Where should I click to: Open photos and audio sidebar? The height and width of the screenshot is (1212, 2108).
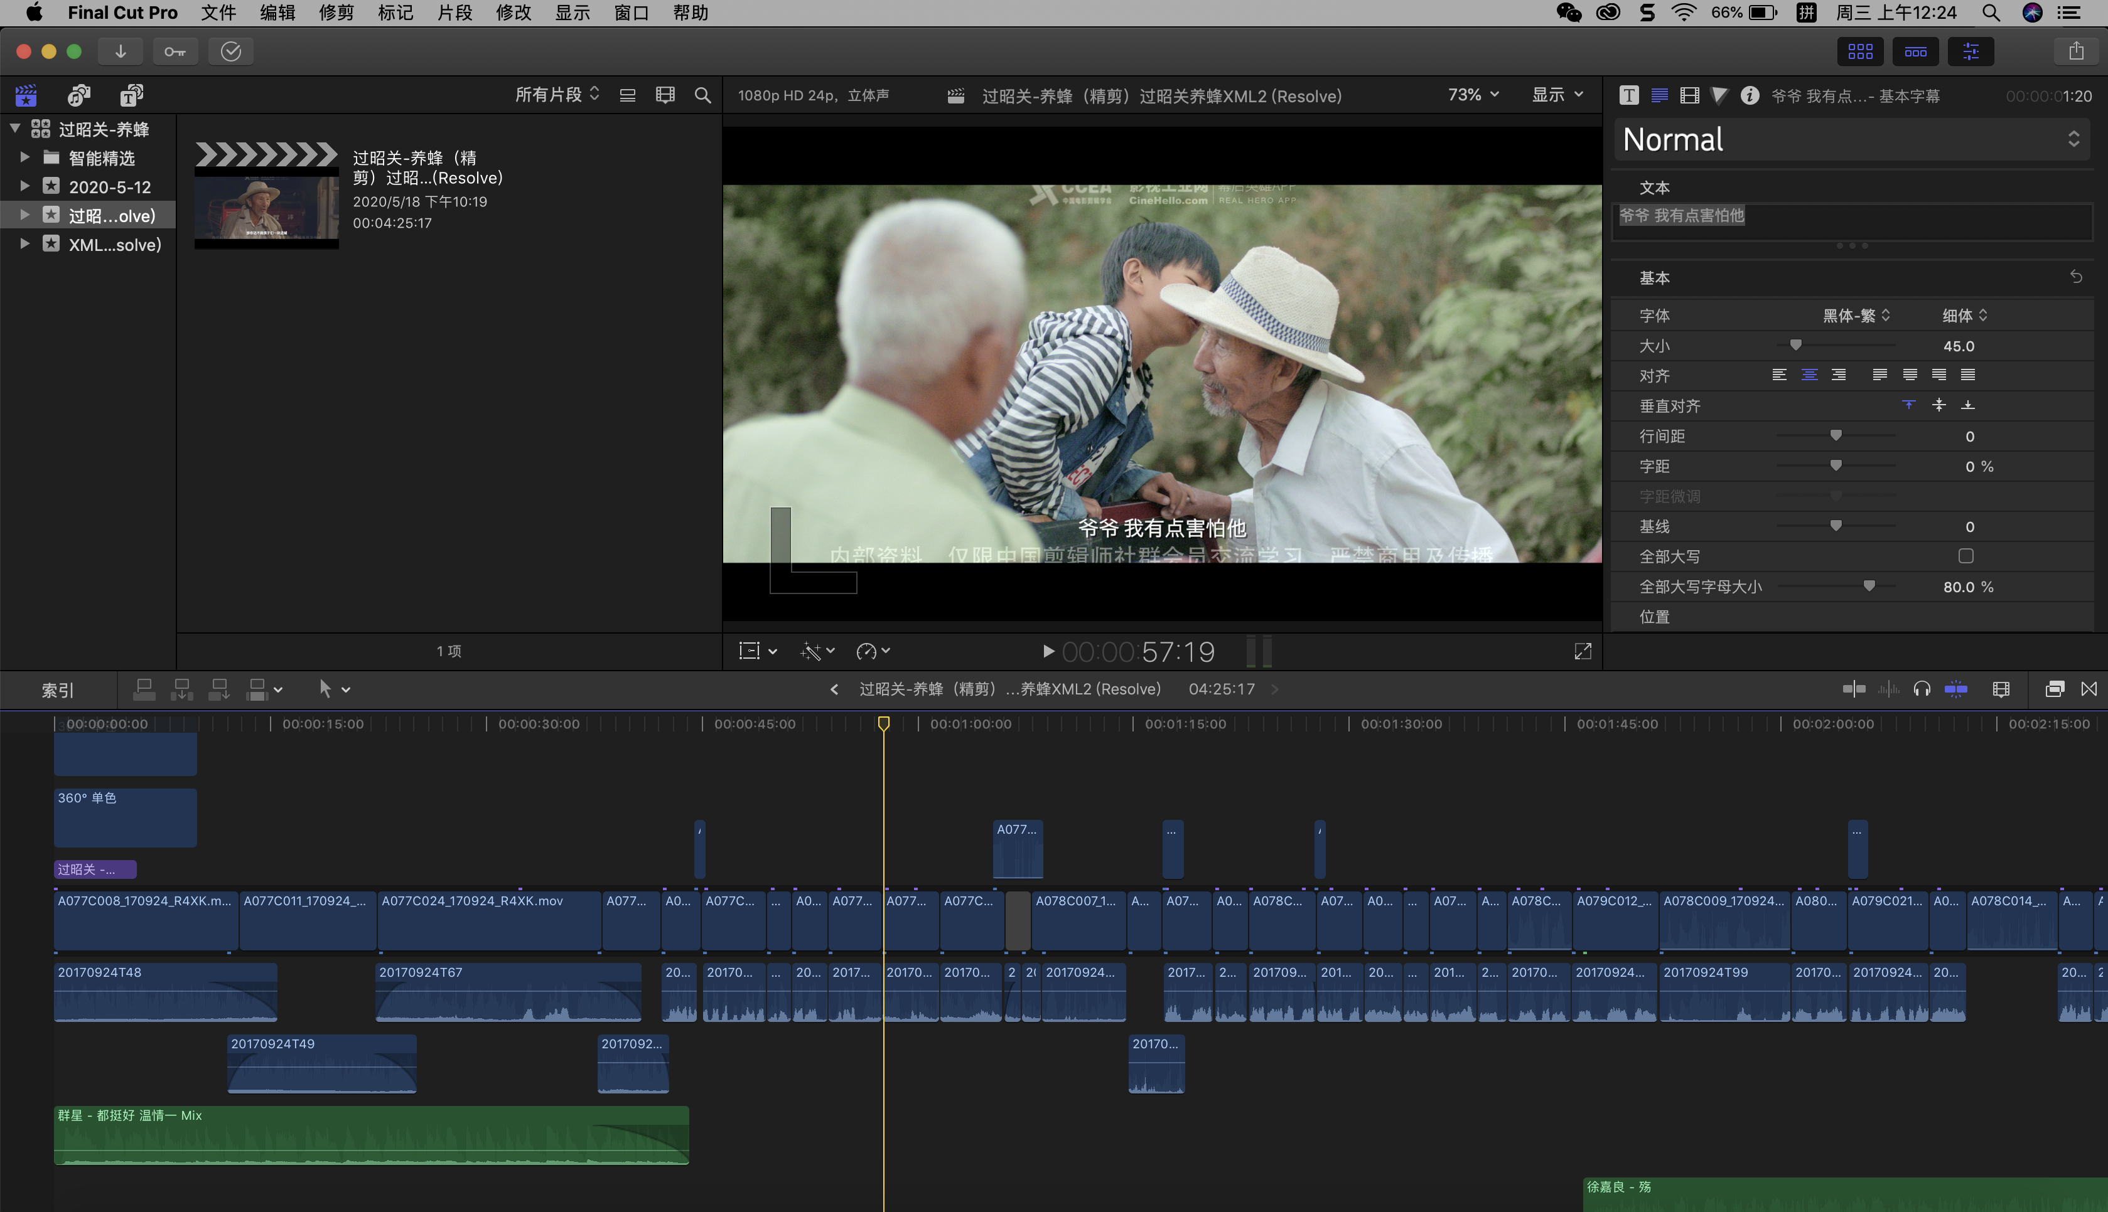tap(79, 96)
